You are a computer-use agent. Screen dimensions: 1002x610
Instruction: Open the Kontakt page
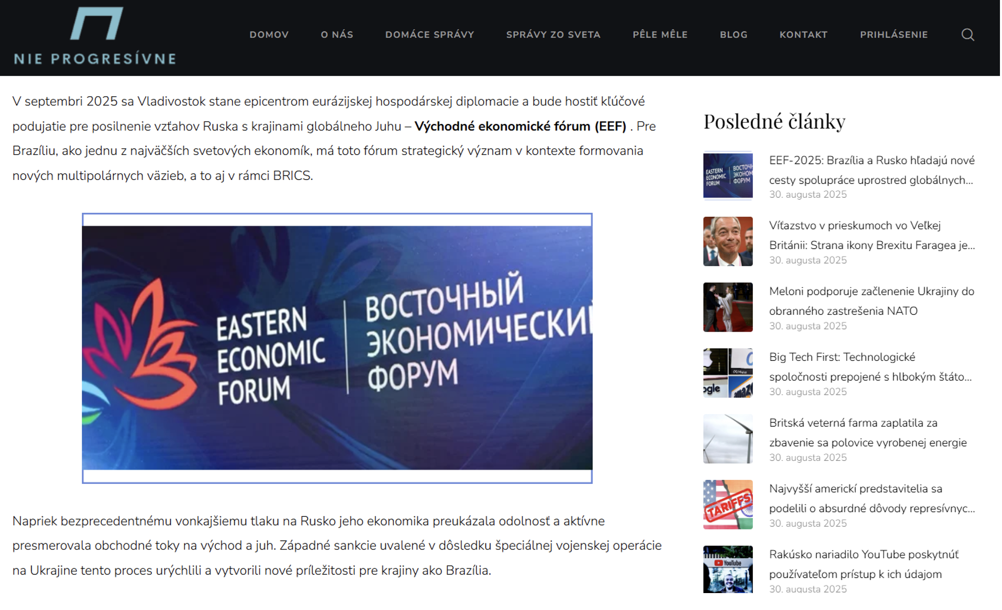tap(805, 35)
